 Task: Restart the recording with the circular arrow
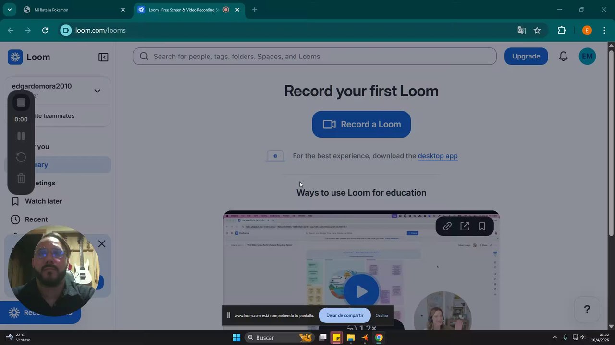pos(21,157)
